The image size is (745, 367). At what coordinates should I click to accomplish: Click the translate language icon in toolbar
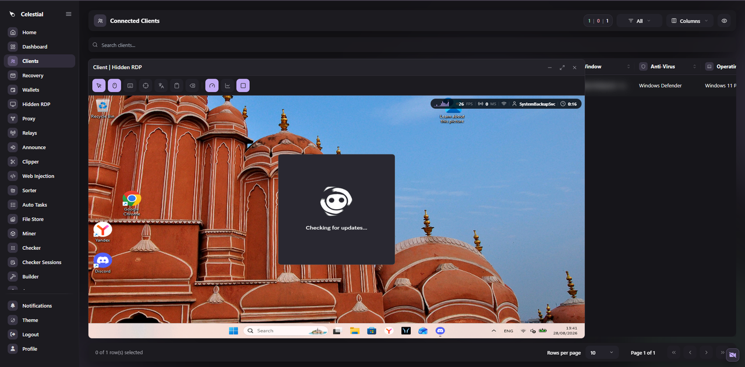click(x=161, y=86)
